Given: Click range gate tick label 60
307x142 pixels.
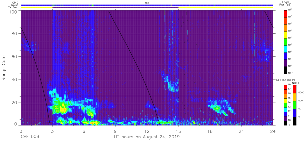Looking at the screenshot, I should (14, 56).
